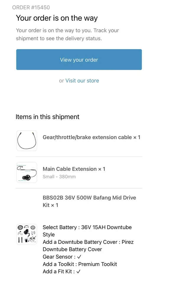
Task: Click the Small - 380mm variant text
Action: pyautogui.click(x=59, y=177)
